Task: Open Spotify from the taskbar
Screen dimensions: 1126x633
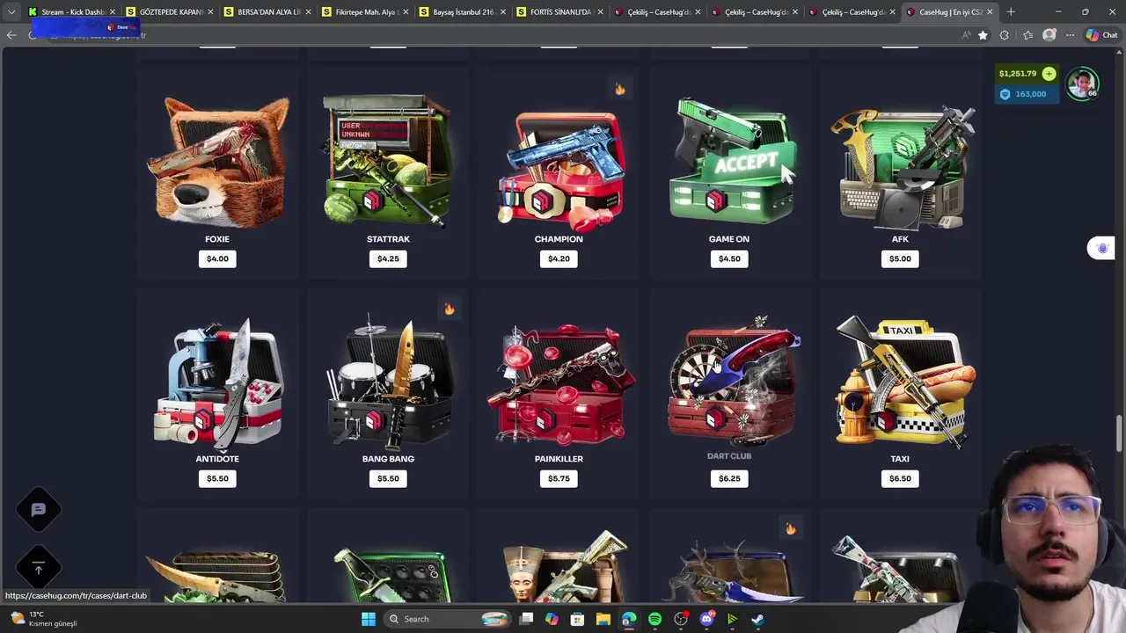Action: point(655,619)
